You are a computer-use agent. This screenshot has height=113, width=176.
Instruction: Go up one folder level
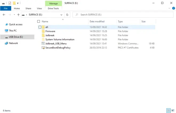click(18, 15)
